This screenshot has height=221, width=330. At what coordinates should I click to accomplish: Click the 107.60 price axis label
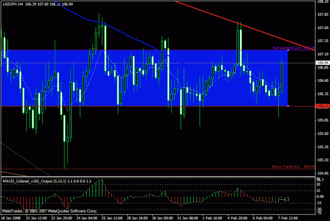coord(323,28)
